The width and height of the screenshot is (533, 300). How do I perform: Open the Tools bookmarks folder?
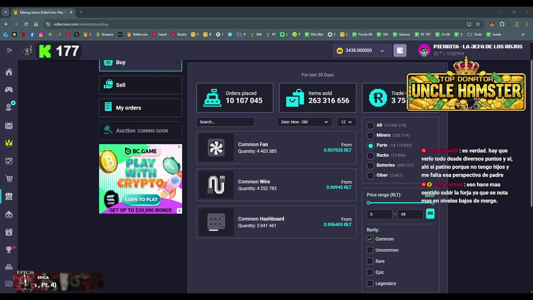point(475,35)
